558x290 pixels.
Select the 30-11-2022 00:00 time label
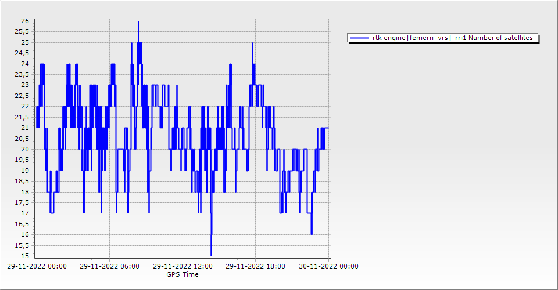click(x=328, y=267)
